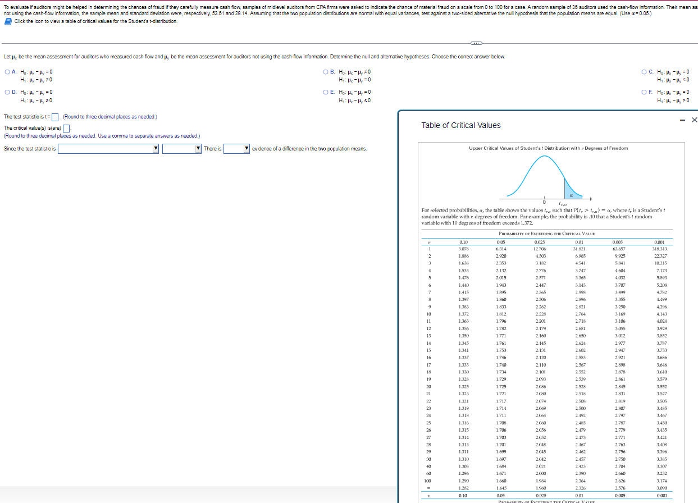The width and height of the screenshot is (698, 503).
Task: Open the Student's t-distribution table icon
Action: point(8,21)
